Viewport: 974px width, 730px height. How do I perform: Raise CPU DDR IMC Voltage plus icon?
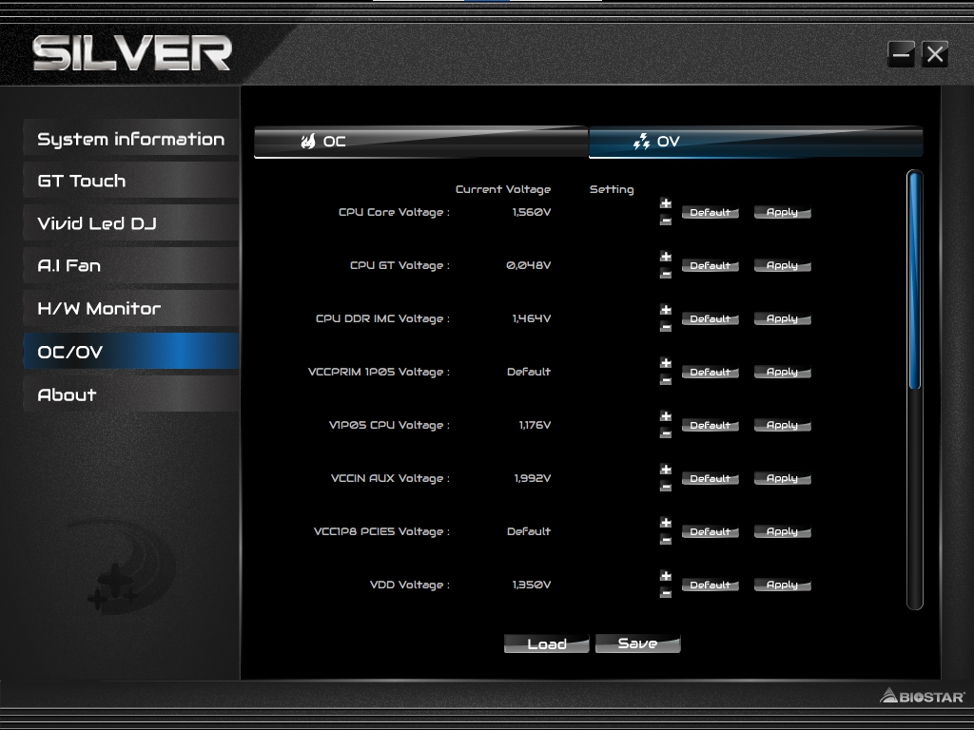point(666,310)
